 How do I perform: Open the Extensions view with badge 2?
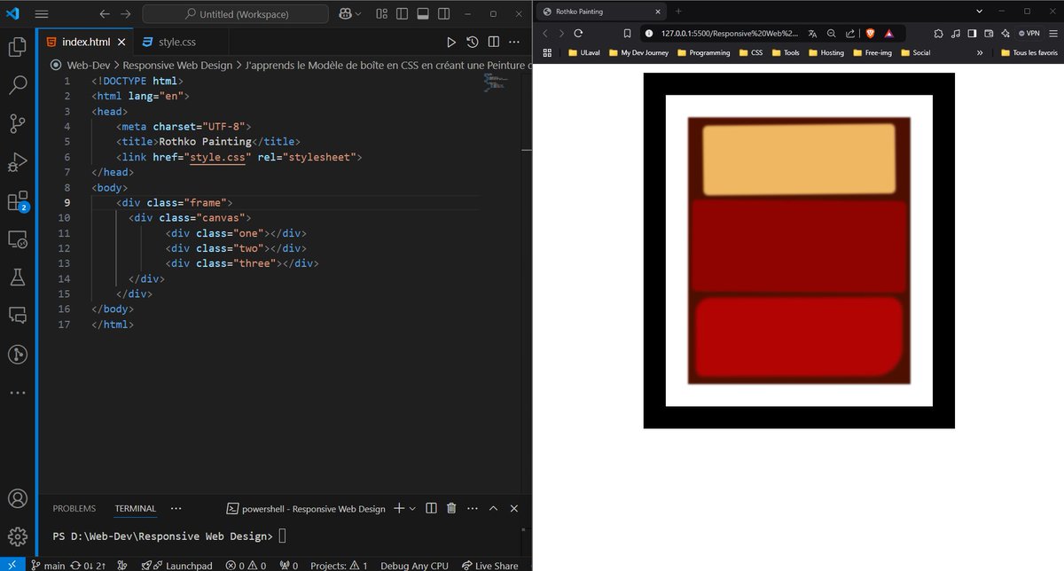[17, 201]
